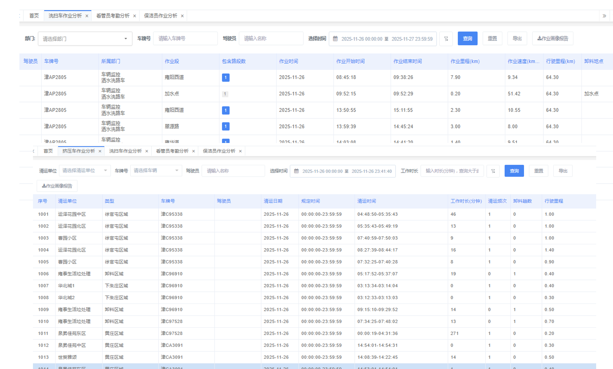Close the upper 洗扫车作业分析 tab

(87, 16)
